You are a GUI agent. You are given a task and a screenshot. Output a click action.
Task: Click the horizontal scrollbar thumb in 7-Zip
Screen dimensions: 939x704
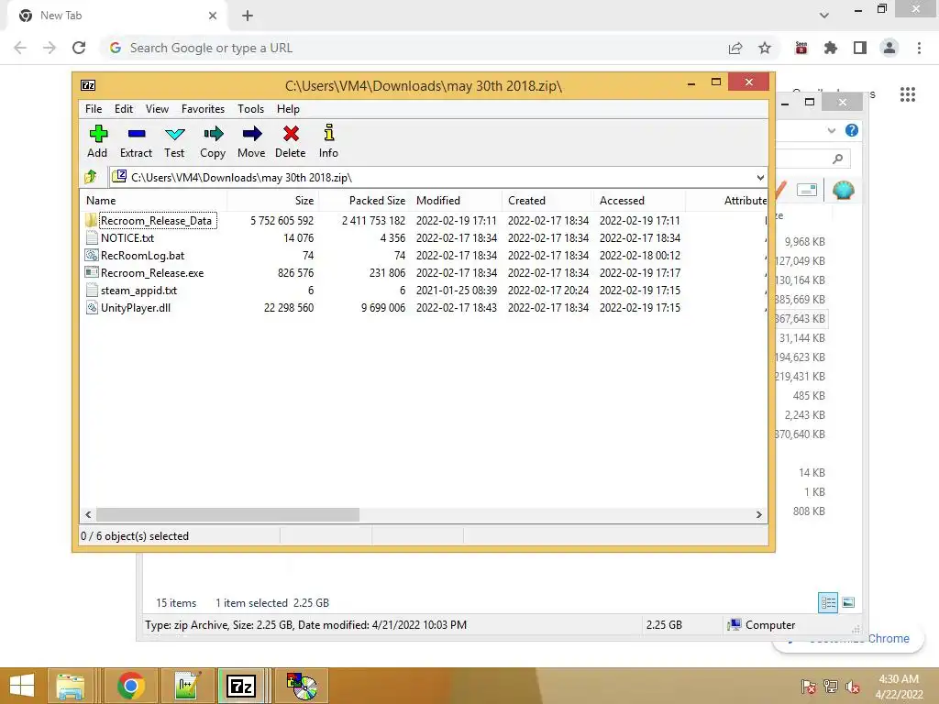coord(228,515)
